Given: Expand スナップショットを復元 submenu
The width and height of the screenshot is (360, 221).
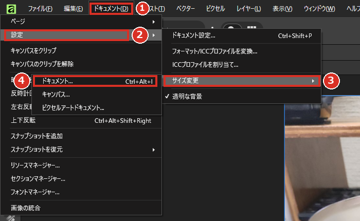Looking at the screenshot, I should pyautogui.click(x=81, y=150).
